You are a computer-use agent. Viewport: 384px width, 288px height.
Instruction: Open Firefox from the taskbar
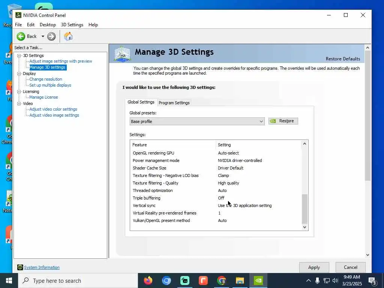point(148,280)
